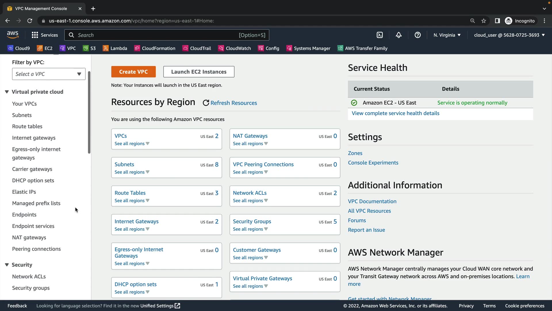
Task: Open the N. Virginia region dropdown
Action: click(x=447, y=35)
